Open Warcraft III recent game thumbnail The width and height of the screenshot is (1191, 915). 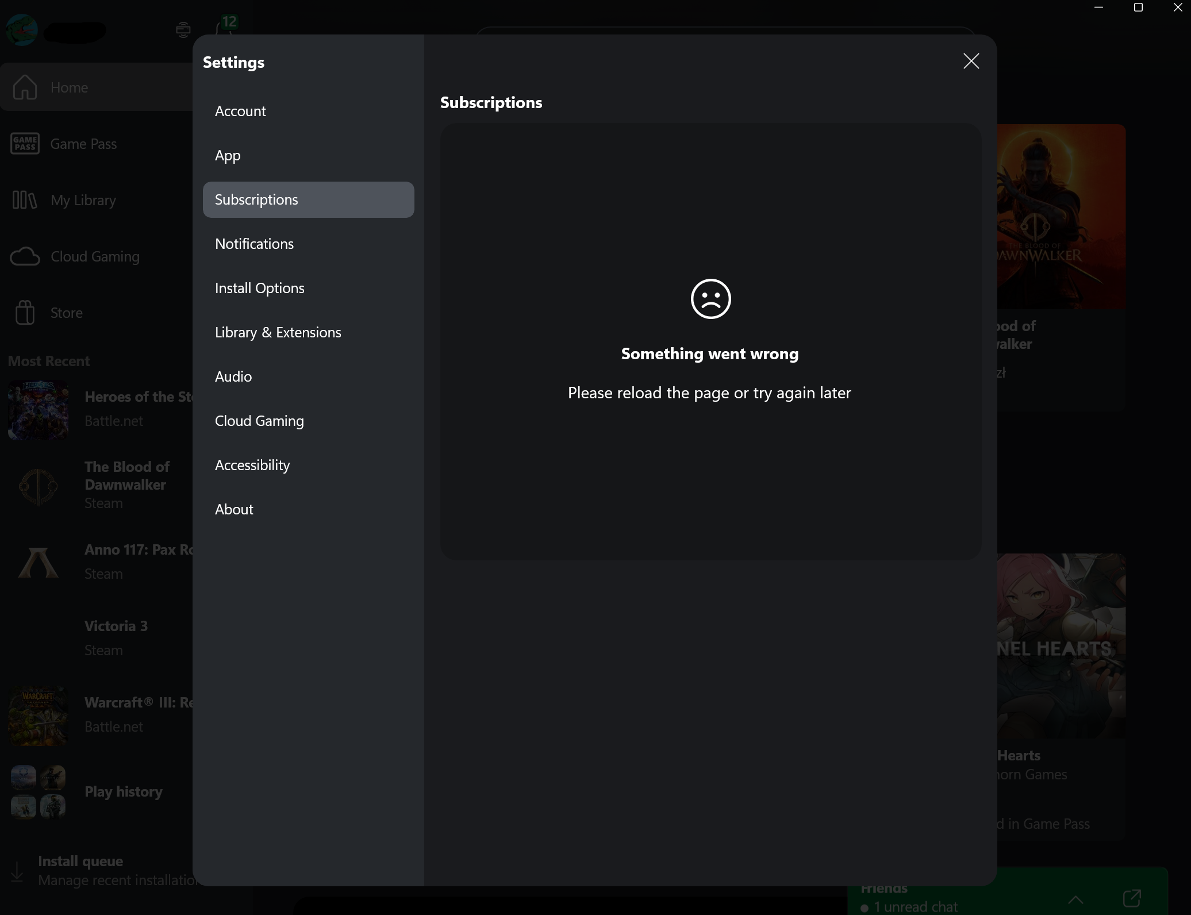[x=38, y=715]
